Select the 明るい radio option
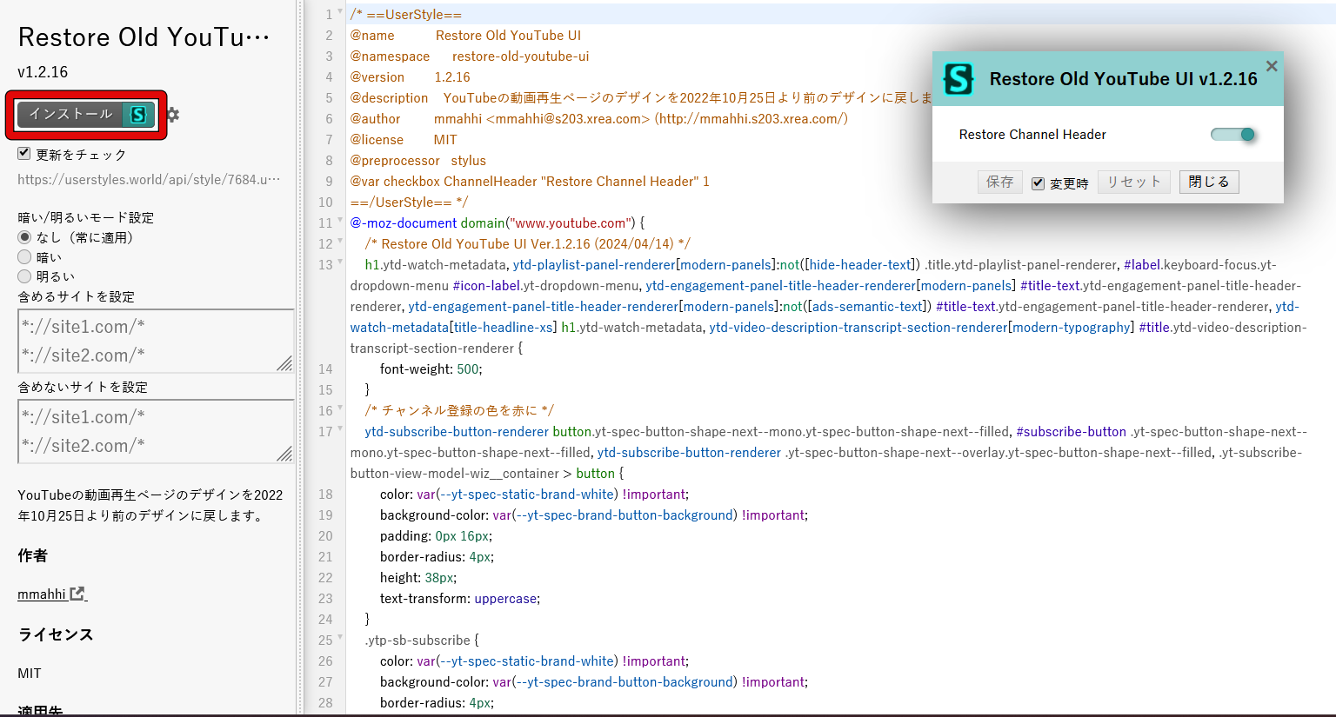The width and height of the screenshot is (1336, 717). click(x=24, y=276)
